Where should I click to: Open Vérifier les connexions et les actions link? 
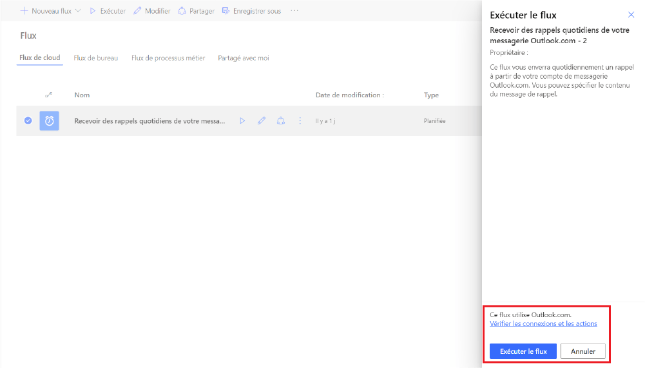543,324
